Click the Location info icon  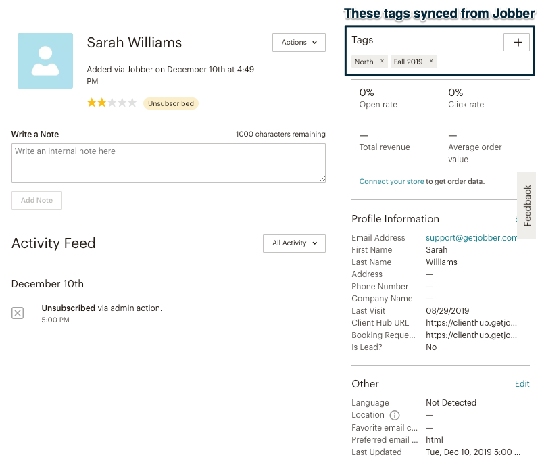pyautogui.click(x=395, y=415)
